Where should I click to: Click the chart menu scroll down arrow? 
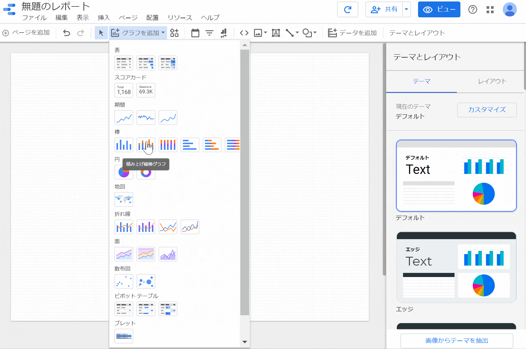(244, 342)
